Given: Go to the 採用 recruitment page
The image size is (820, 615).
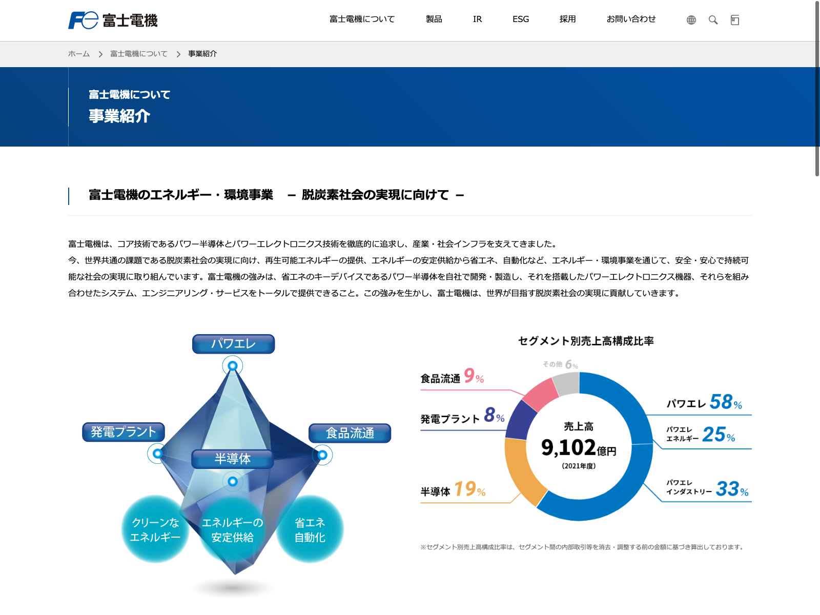Looking at the screenshot, I should click(567, 19).
